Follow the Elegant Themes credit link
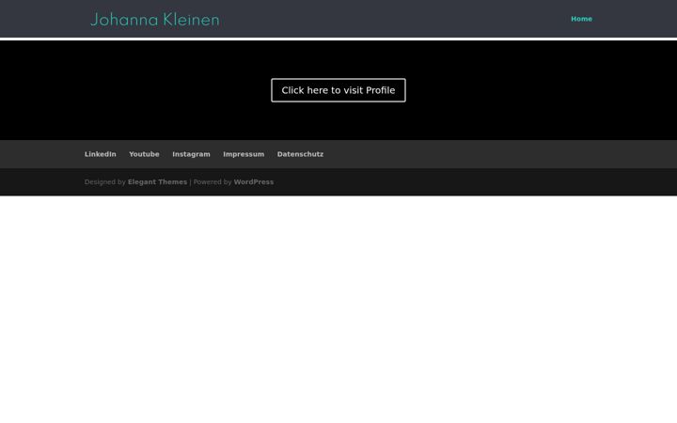 pyautogui.click(x=157, y=182)
